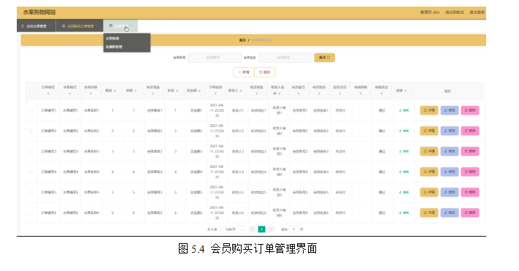Open 详情 for row 订单编号1
The image size is (519, 271).
429,110
